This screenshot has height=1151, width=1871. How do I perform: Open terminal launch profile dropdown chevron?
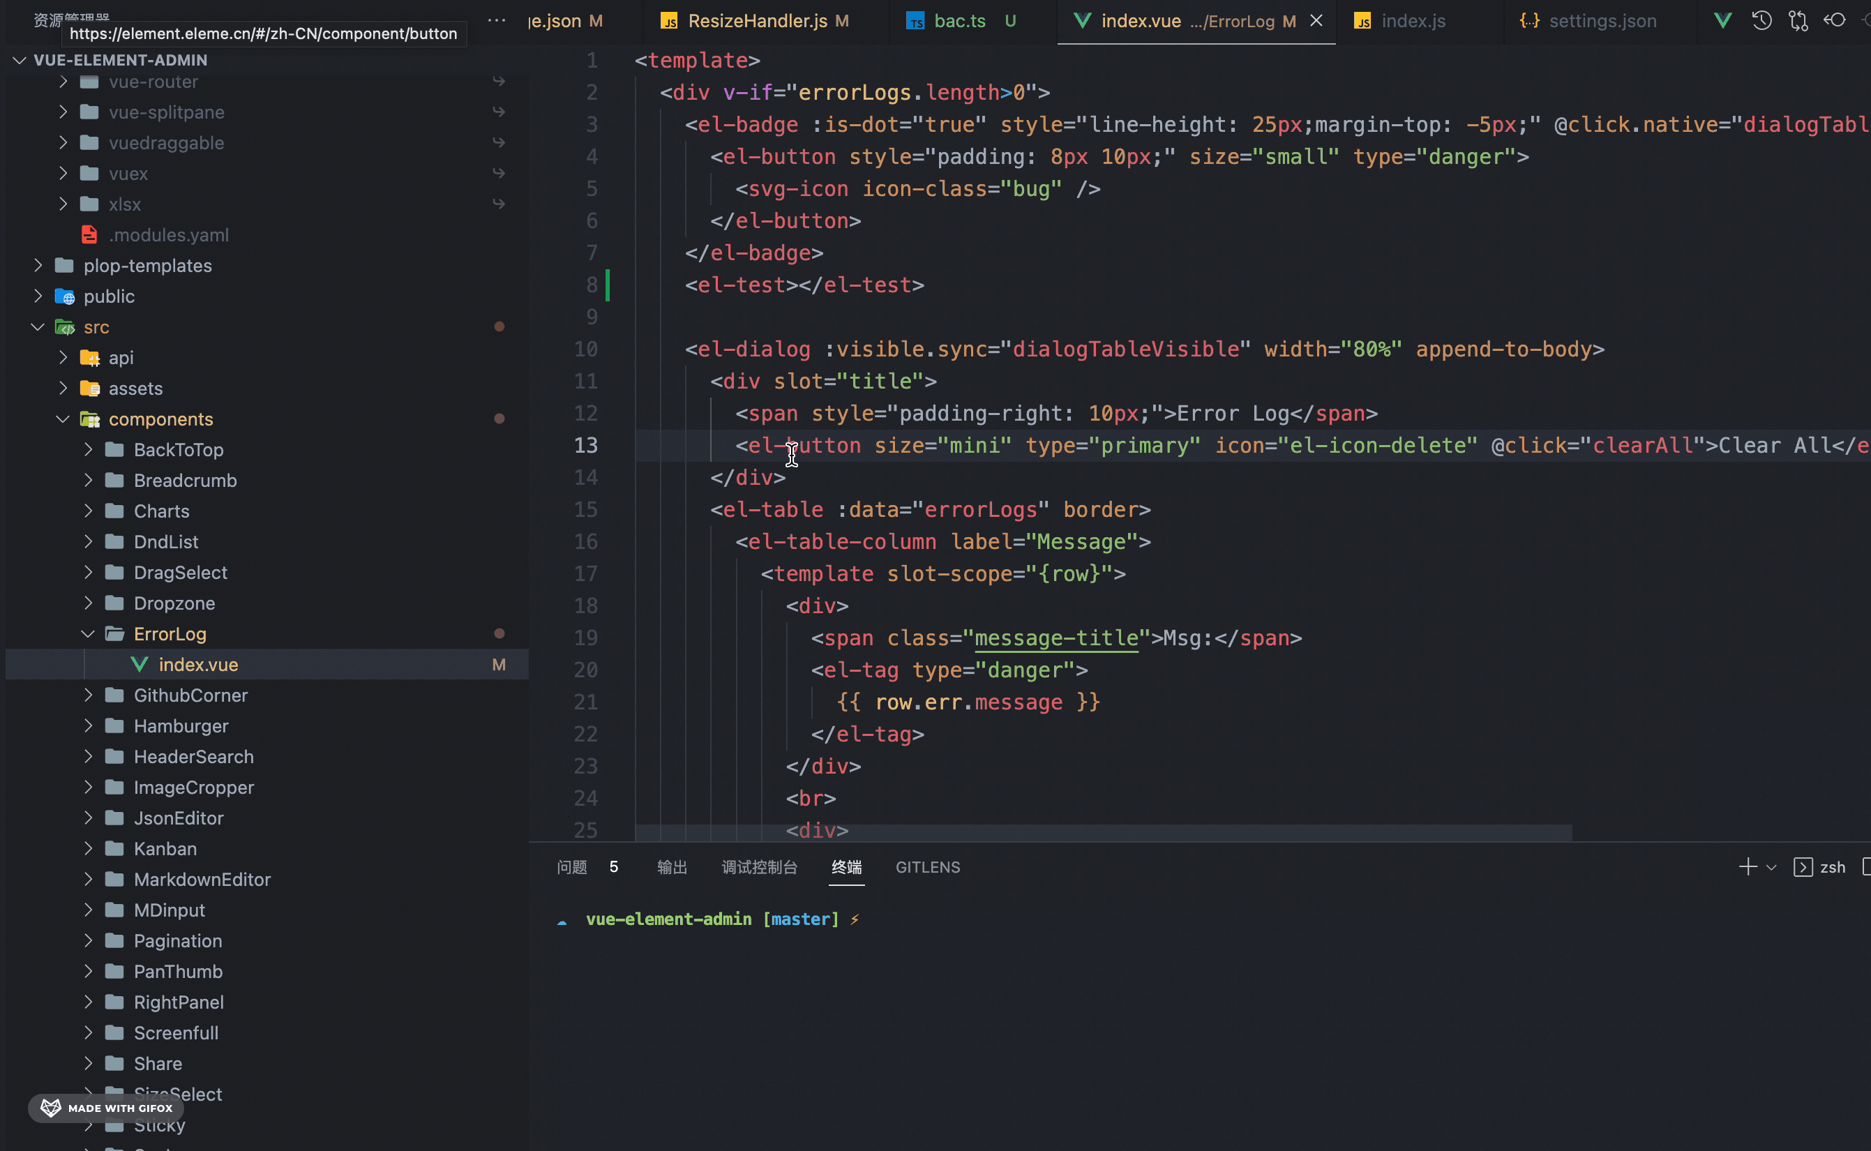point(1771,867)
